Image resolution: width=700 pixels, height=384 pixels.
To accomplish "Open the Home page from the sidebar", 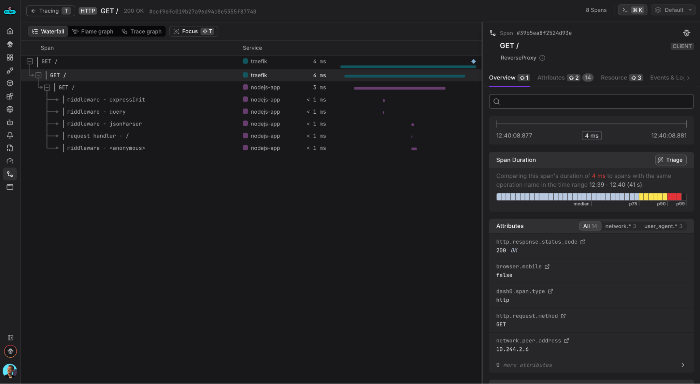I will pyautogui.click(x=10, y=31).
